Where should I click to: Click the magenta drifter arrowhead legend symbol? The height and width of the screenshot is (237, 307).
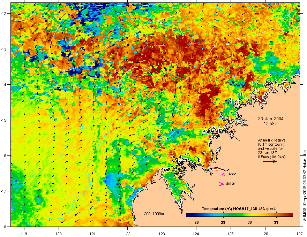(x=222, y=184)
